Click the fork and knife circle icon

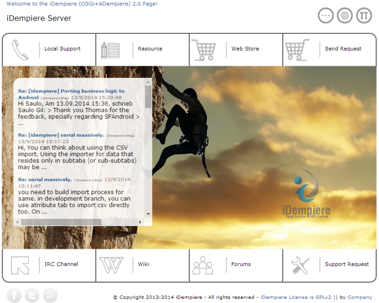click(x=364, y=16)
